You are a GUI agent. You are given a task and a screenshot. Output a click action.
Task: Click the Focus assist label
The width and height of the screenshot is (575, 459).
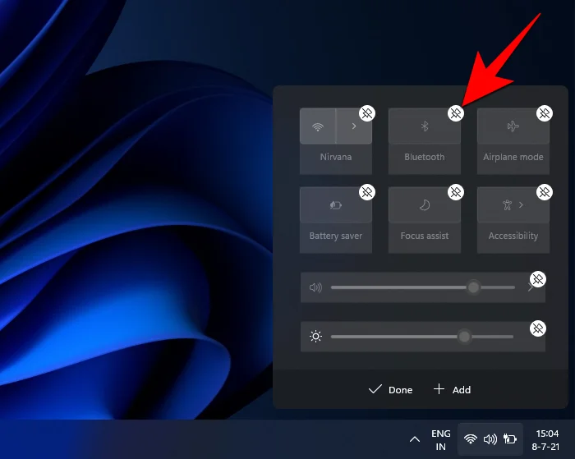tap(425, 236)
